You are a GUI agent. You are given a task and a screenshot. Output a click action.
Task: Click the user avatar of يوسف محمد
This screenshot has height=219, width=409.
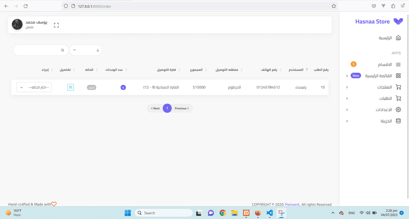tap(17, 24)
